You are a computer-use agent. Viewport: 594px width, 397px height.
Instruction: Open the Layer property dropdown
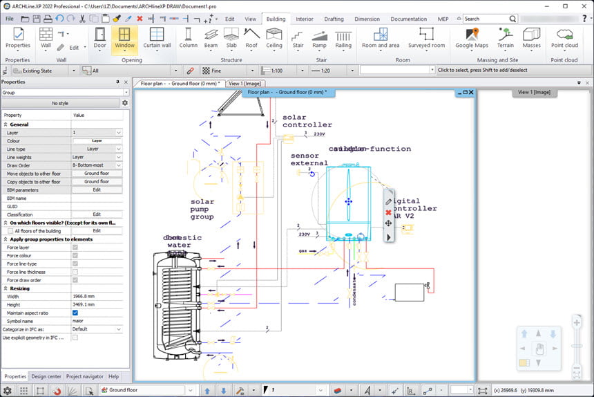point(119,133)
